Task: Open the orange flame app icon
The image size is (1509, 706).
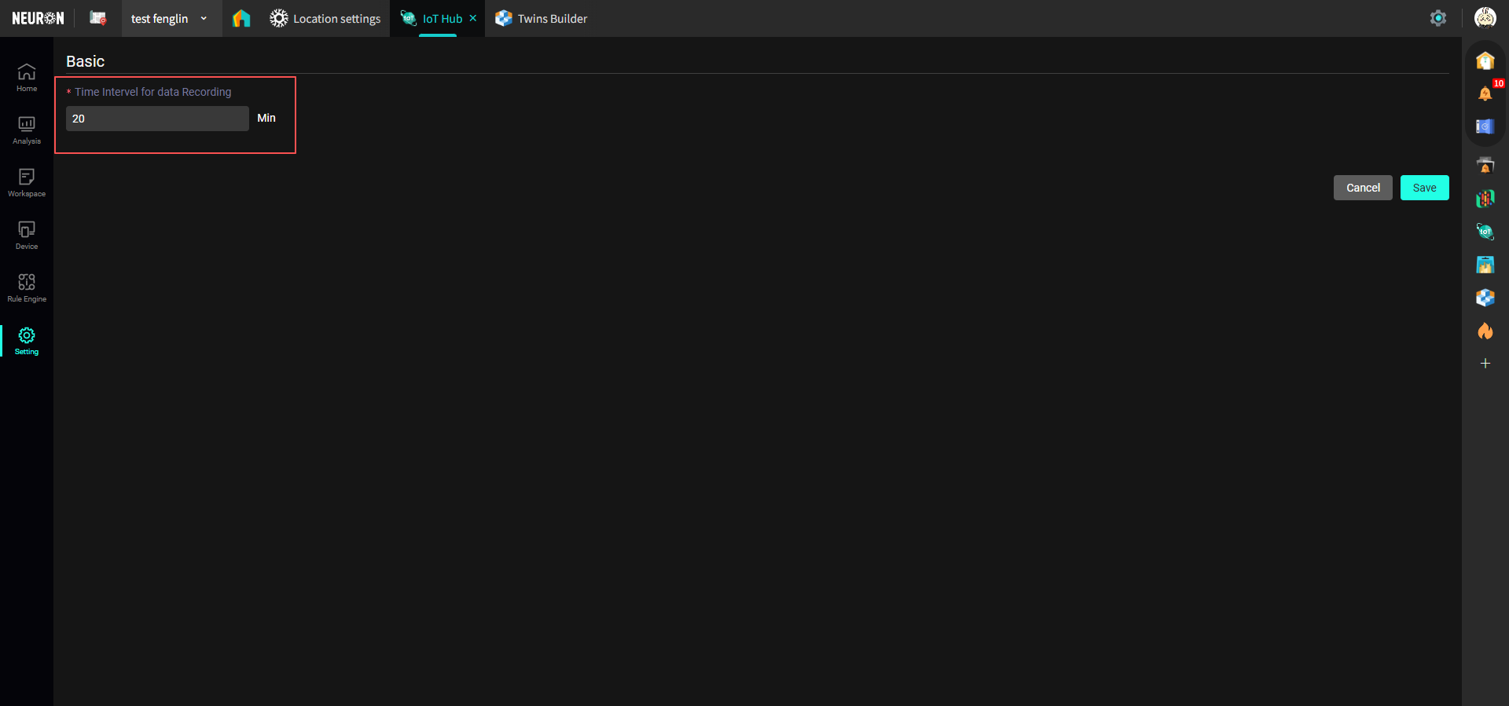Action: 1485,331
